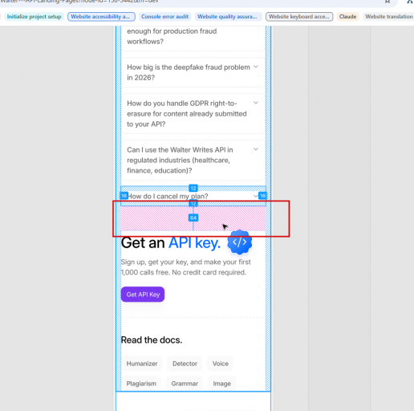Viewport: 414px width, 411px height.
Task: Open the Plagiarism docs chip
Action: click(141, 384)
